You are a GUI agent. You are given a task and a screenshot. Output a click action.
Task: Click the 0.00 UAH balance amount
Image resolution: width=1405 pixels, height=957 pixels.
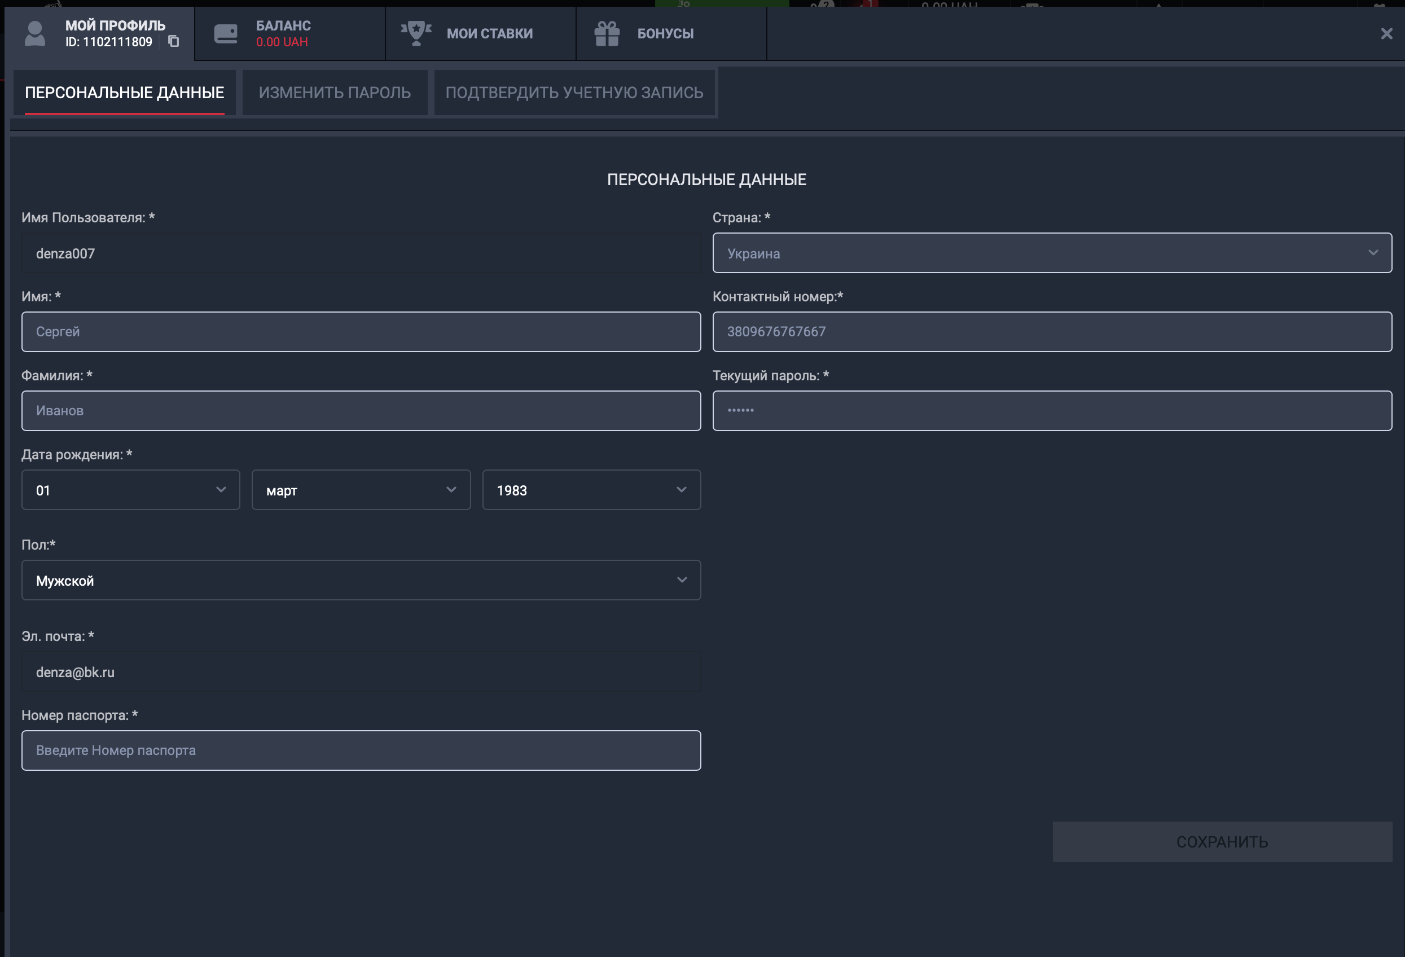tap(282, 42)
